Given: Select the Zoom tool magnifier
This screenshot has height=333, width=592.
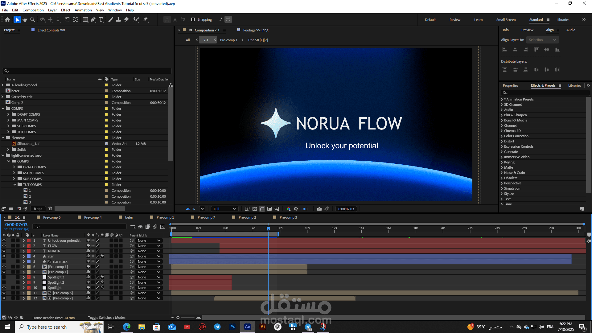Looking at the screenshot, I should coord(33,19).
